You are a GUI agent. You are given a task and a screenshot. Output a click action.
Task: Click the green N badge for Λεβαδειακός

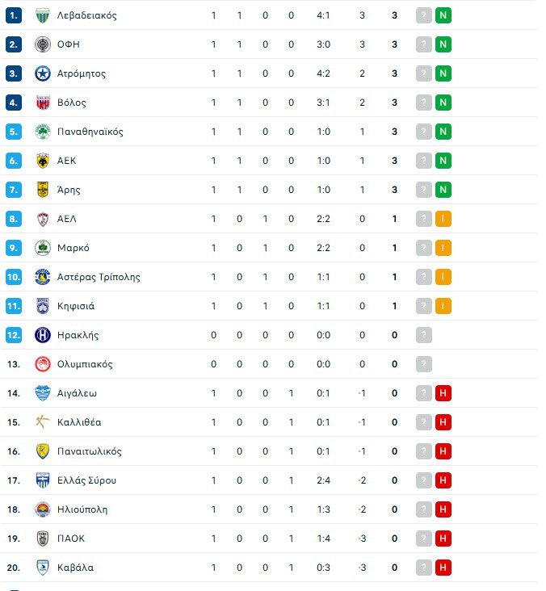tap(443, 15)
